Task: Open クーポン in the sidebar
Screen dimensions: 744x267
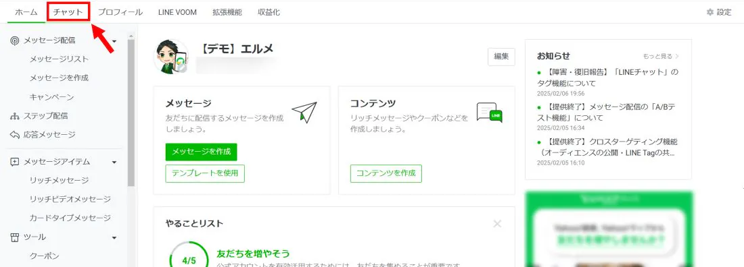Action: 44,256
